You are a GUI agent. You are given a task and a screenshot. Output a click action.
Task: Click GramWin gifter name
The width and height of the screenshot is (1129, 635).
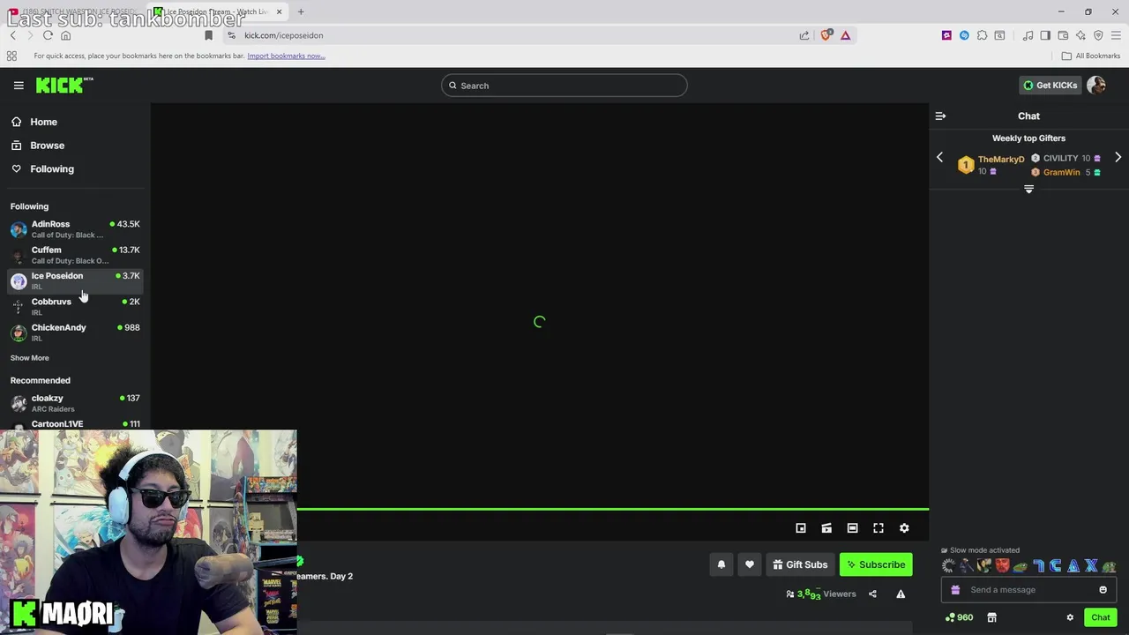[1061, 173]
